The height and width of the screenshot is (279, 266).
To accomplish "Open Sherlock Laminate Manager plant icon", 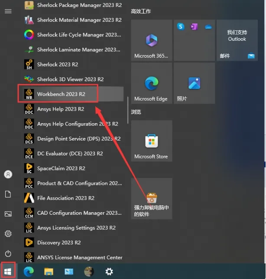I will [x=29, y=49].
